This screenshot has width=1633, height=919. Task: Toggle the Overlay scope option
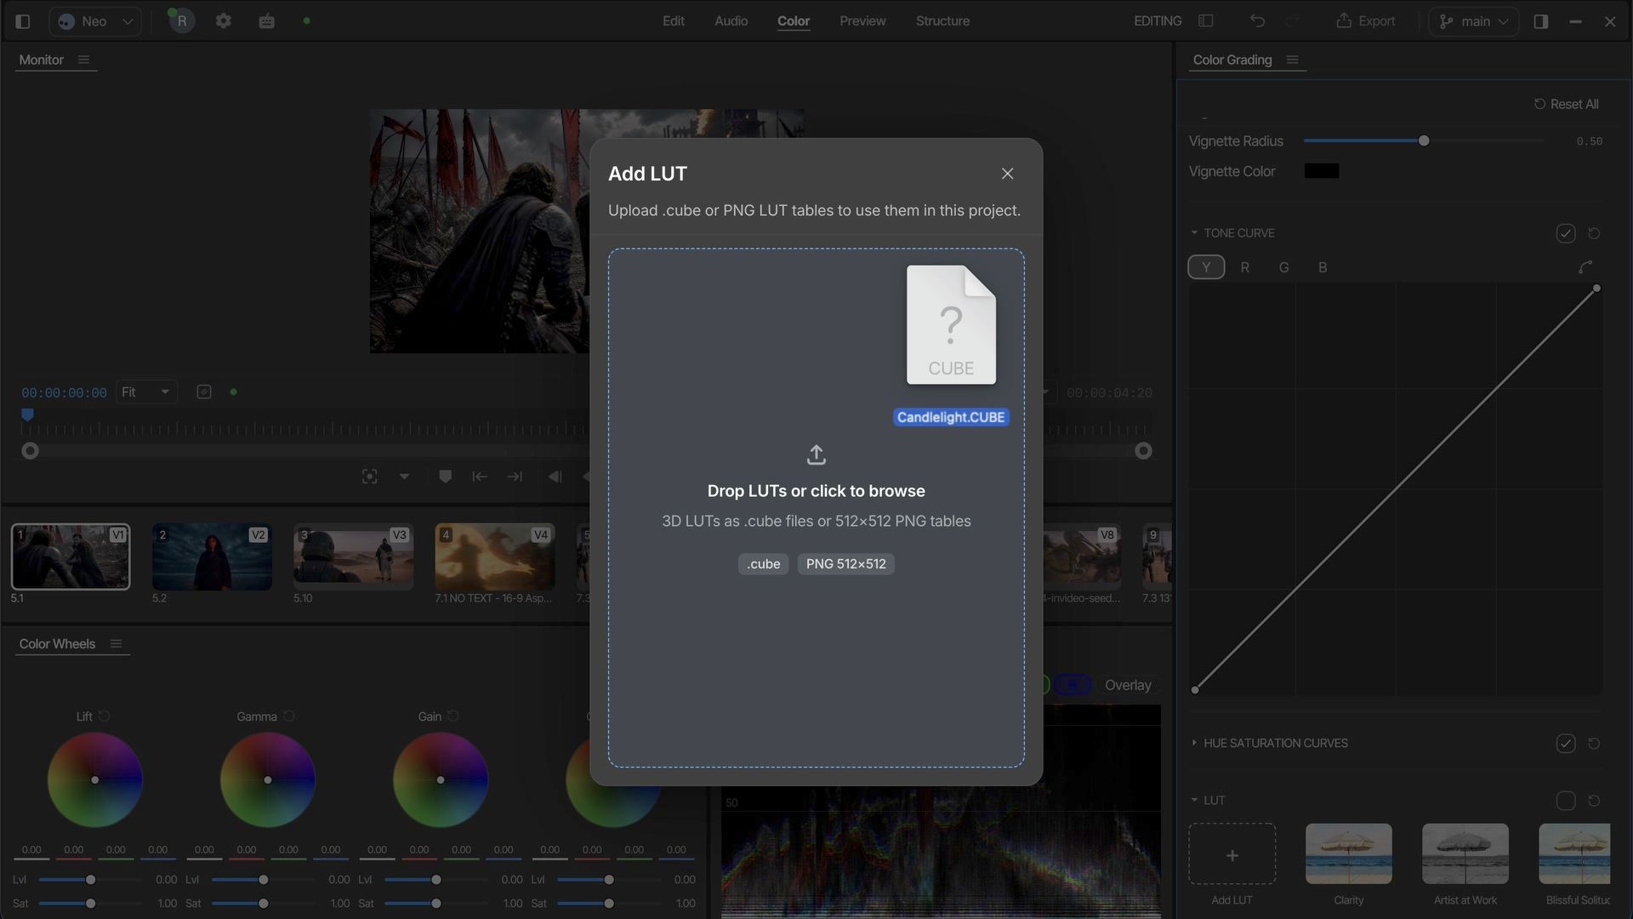1128,685
